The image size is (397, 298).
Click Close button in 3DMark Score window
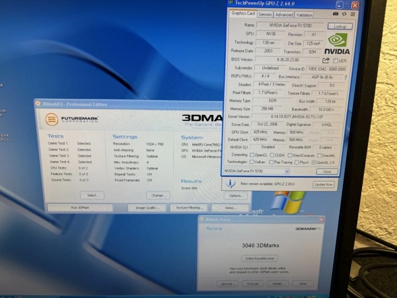click(x=303, y=284)
